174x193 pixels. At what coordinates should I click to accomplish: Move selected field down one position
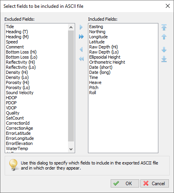pyautogui.click(x=164, y=50)
